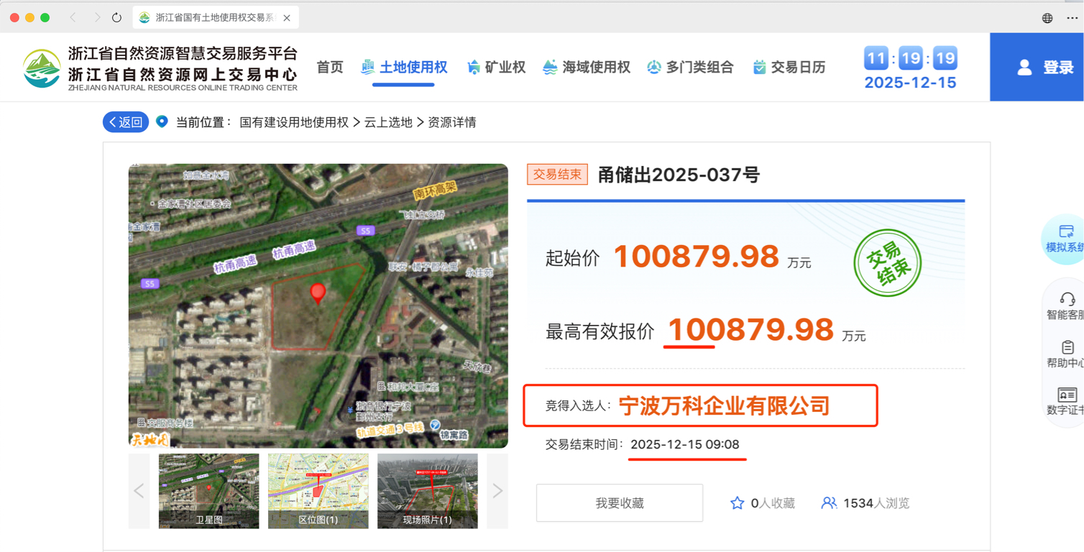Image resolution: width=1084 pixels, height=552 pixels.
Task: Select the 卫星图 thumbnail
Action: (x=208, y=491)
